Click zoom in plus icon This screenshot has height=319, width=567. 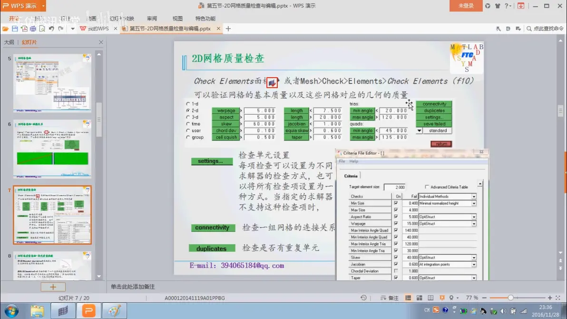(550, 298)
